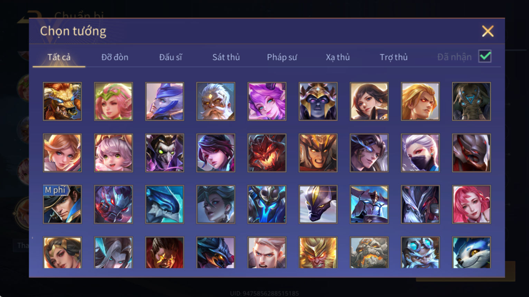The image size is (529, 297).
Task: Show the "Pháp sư" hero category
Action: tap(282, 57)
